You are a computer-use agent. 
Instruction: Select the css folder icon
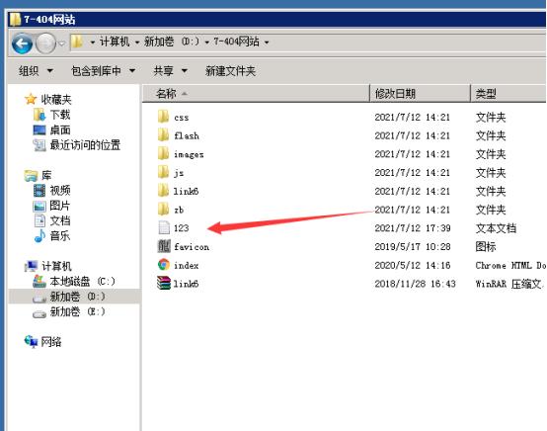[x=163, y=117]
